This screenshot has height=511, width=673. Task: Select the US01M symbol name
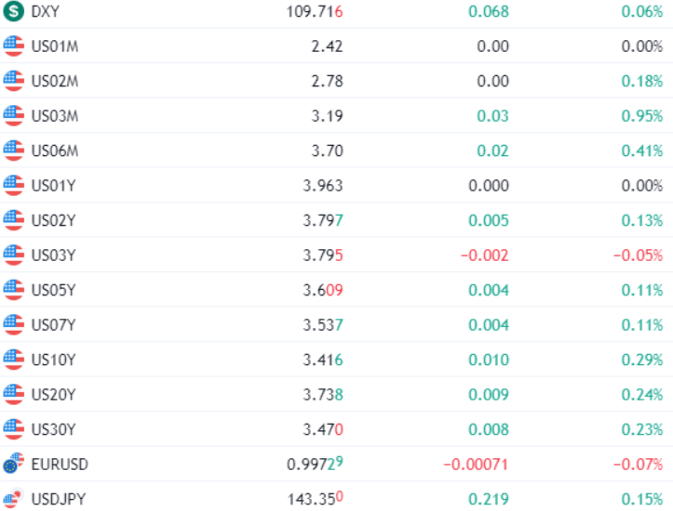[55, 46]
